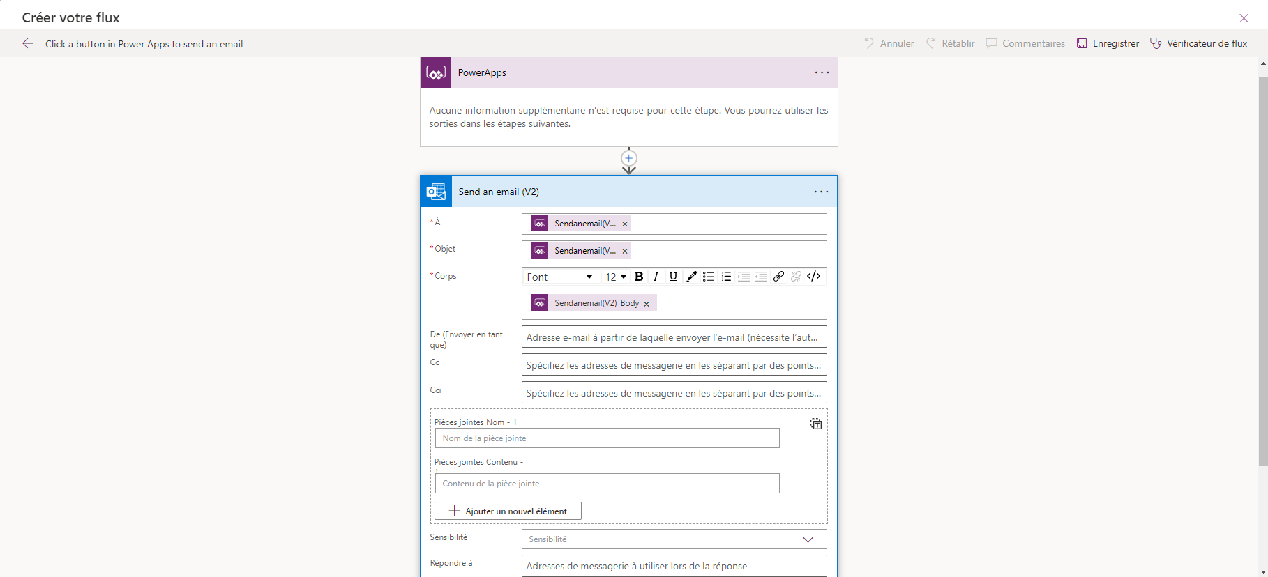Remove the Sendanemail token from À field
Screen dimensions: 1268x577
click(625, 224)
